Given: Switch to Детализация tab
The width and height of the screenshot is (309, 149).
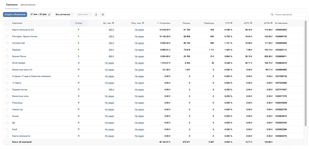Looking at the screenshot, I should tap(28, 5).
